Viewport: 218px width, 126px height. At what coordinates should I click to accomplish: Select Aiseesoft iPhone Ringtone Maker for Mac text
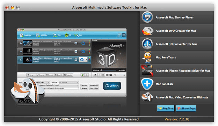(x=183, y=71)
